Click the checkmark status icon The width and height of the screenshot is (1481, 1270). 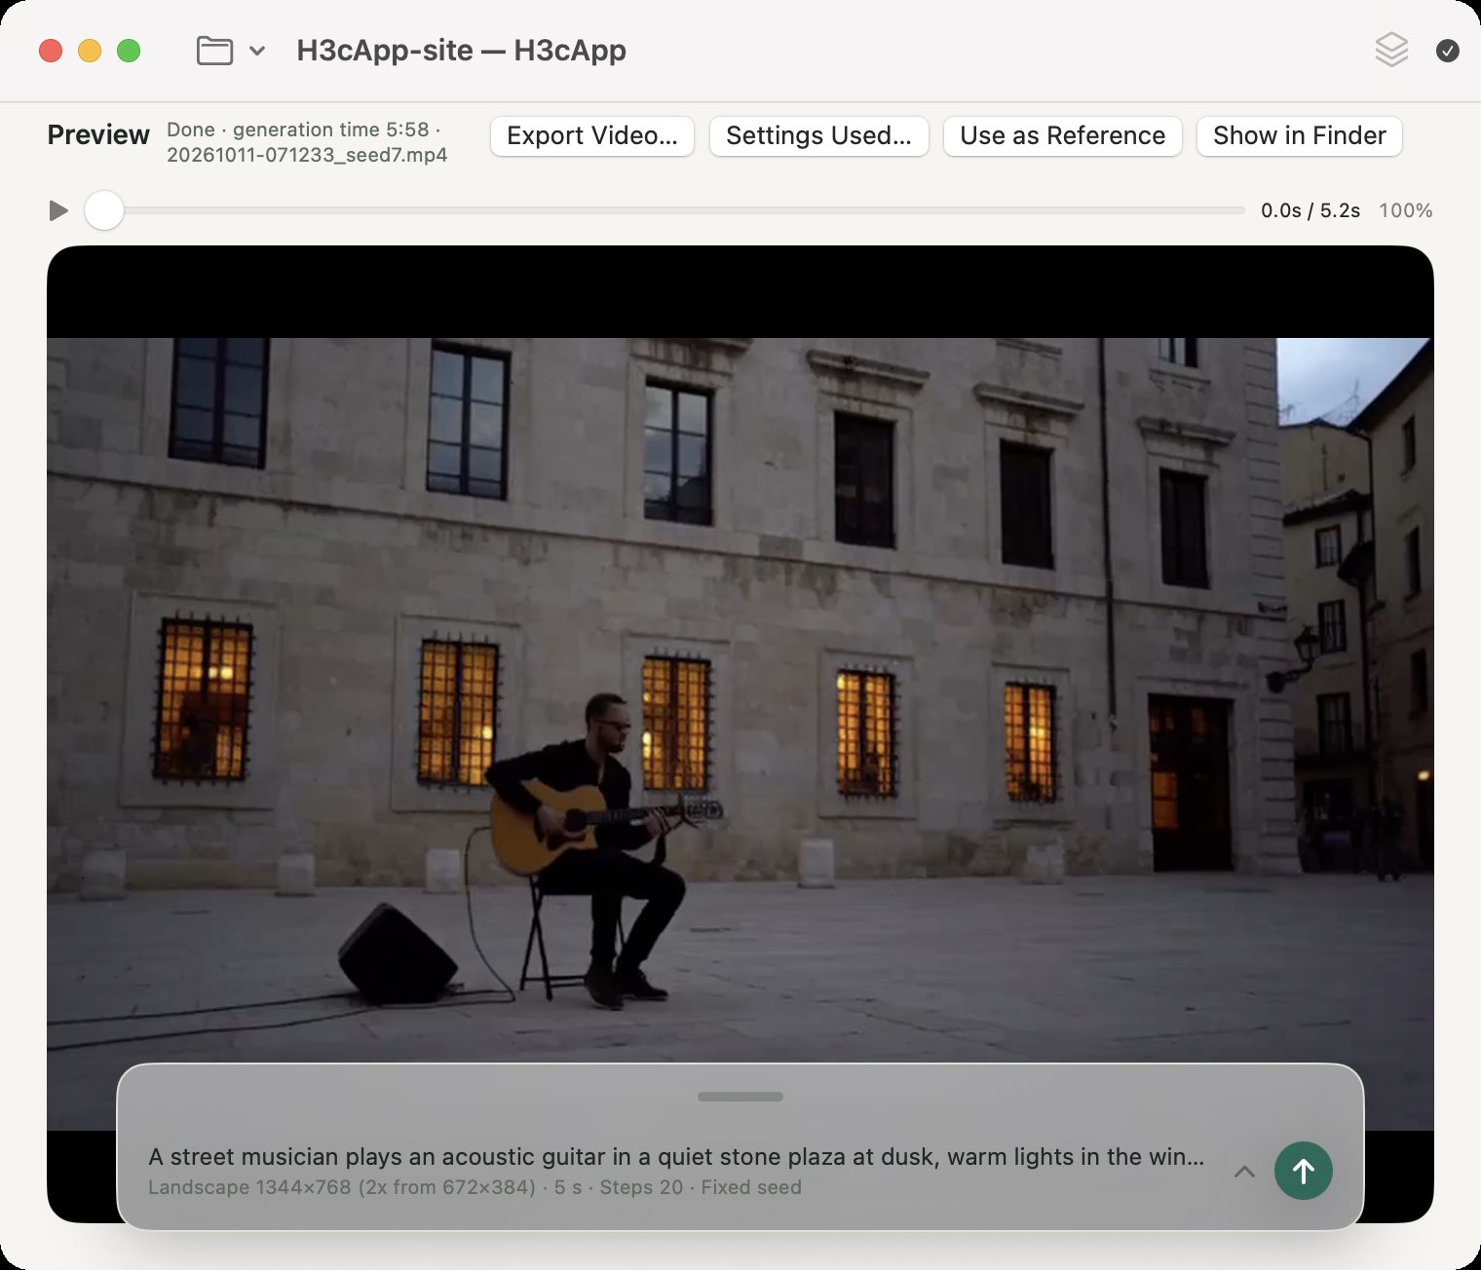click(1448, 51)
